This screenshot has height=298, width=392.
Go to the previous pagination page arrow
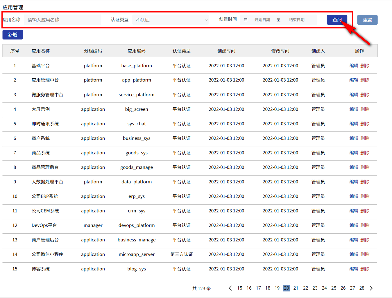(x=230, y=288)
